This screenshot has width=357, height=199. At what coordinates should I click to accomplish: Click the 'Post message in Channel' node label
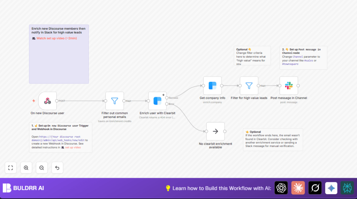pos(289,98)
